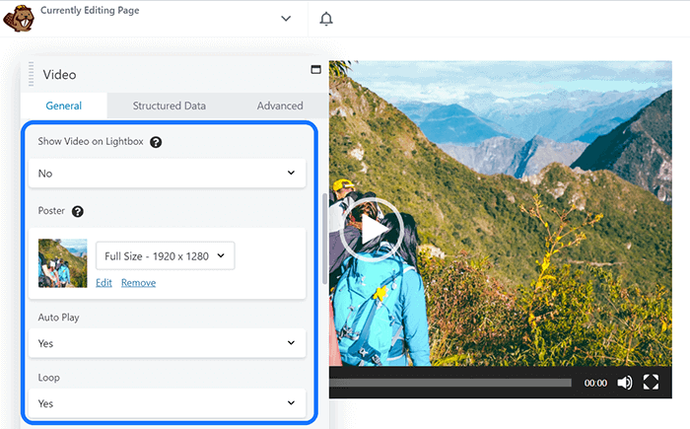690x429 pixels.
Task: Enter fullscreen video mode
Action: (x=651, y=382)
